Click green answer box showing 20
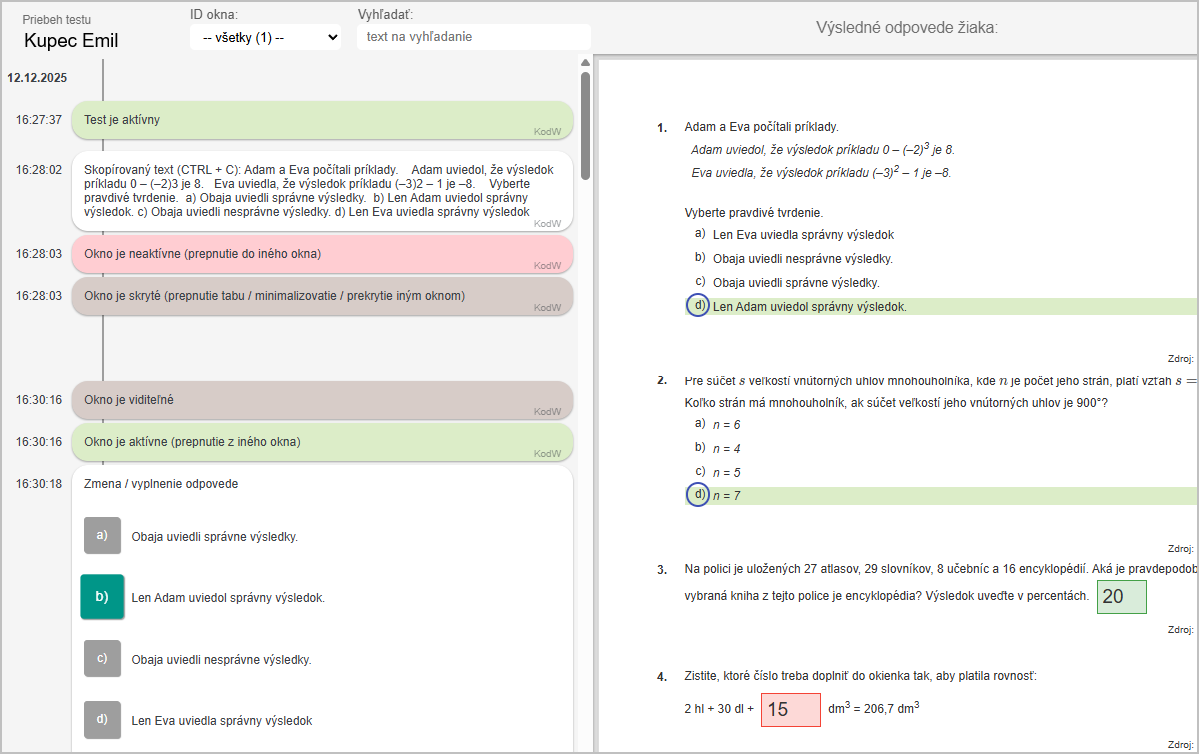The height and width of the screenshot is (754, 1199). (1121, 597)
